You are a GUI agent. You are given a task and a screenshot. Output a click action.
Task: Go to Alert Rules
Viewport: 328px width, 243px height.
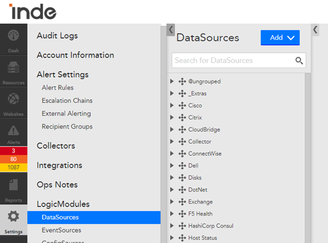point(57,88)
